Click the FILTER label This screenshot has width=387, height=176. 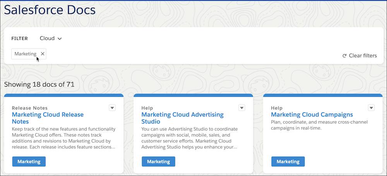[19, 39]
